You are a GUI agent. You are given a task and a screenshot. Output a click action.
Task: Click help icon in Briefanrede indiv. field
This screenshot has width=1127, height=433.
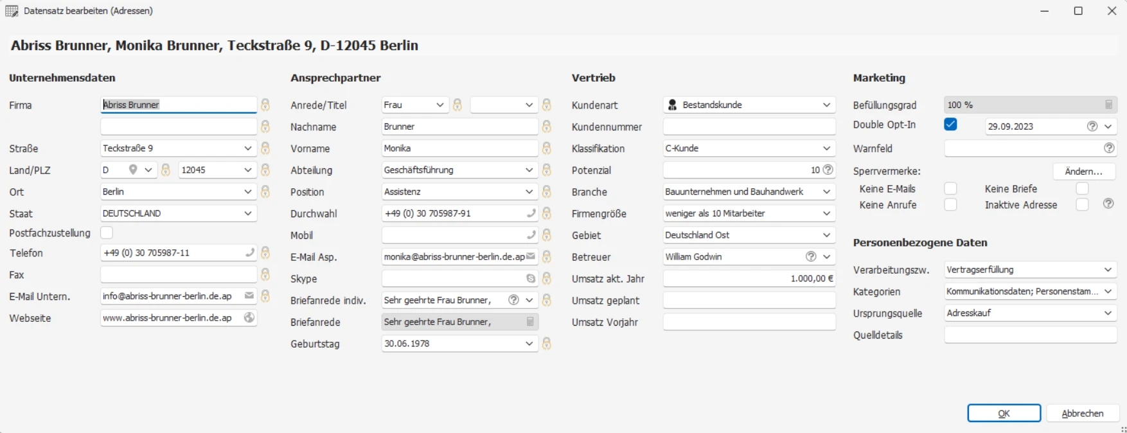pos(513,300)
